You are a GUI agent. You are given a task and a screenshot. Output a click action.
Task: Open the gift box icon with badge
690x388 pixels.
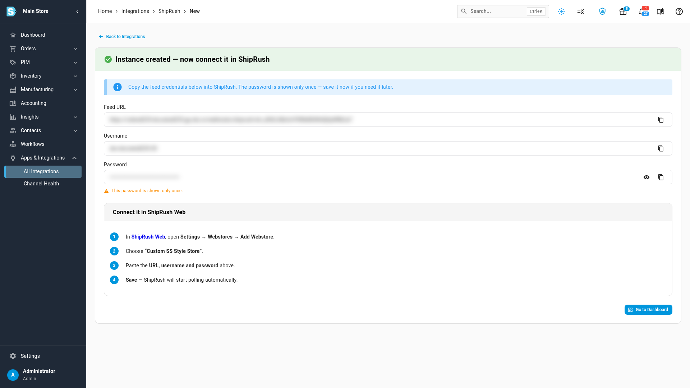[623, 11]
